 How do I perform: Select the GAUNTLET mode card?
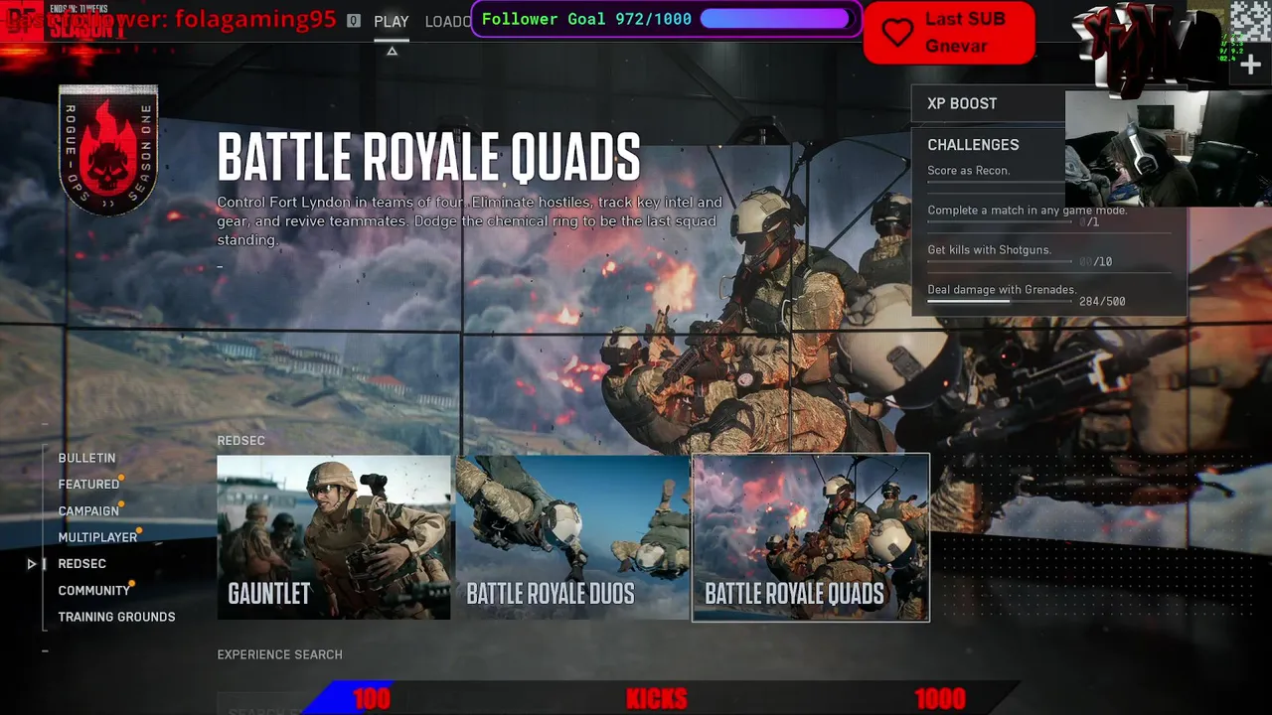[x=334, y=537]
